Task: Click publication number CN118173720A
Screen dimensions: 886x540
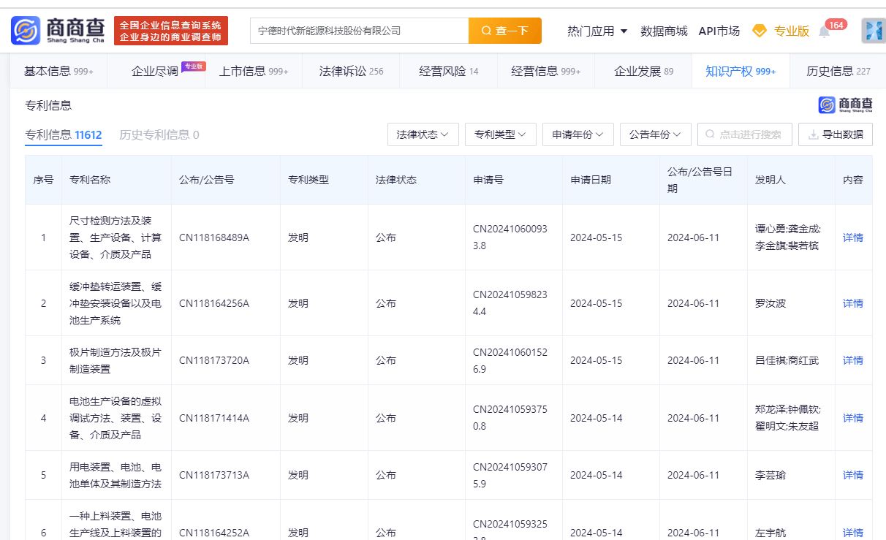Action: 214,360
